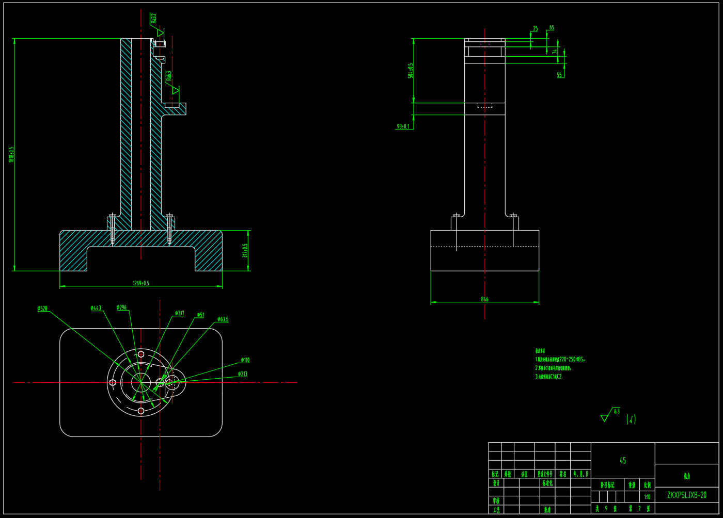The image size is (723, 518).
Task: Select the Φ528 diameter dimension label
Action: [42, 309]
